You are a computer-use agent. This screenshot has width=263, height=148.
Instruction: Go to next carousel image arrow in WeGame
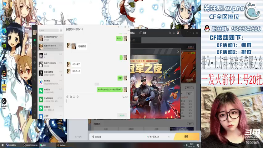point(194,68)
